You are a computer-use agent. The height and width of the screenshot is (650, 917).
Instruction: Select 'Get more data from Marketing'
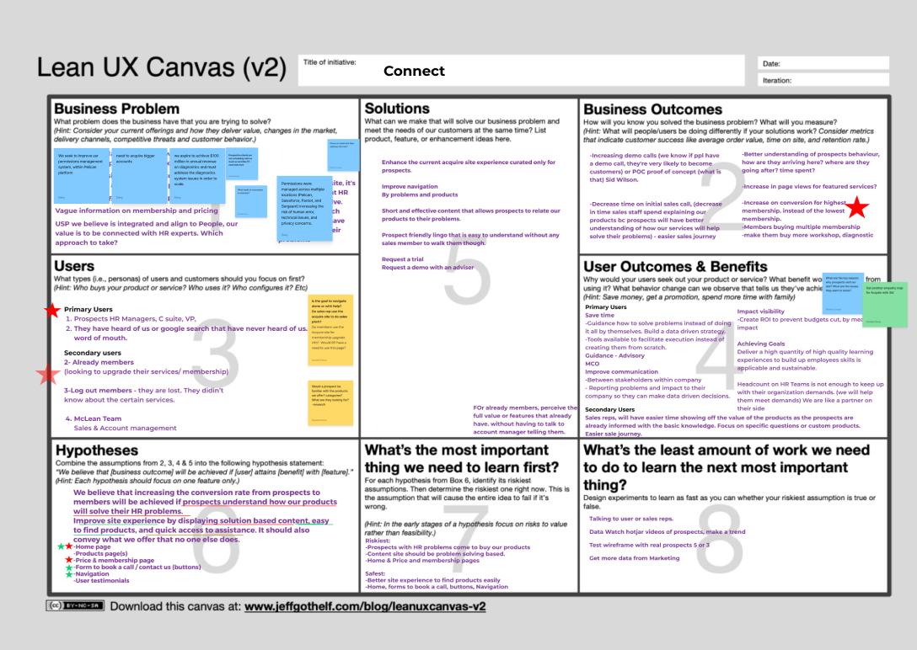[x=634, y=558]
